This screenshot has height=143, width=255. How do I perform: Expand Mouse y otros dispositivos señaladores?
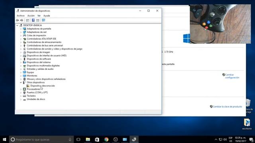[21, 79]
